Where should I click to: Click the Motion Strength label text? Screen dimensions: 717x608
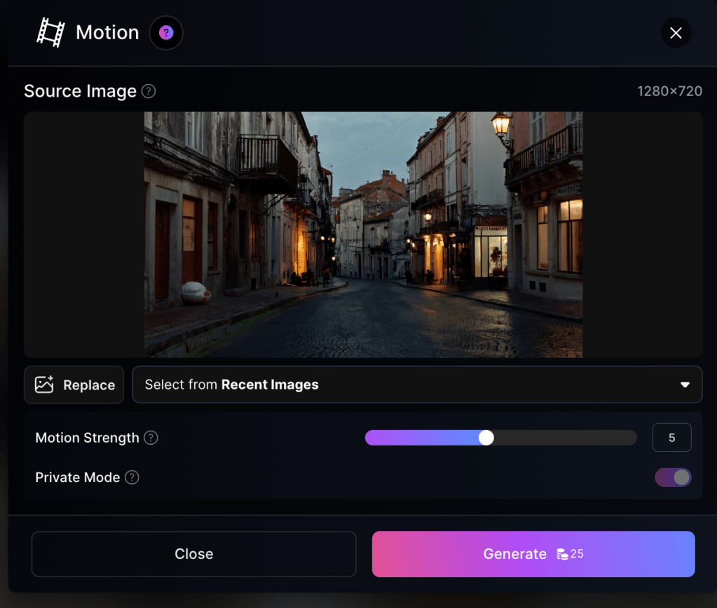point(87,438)
